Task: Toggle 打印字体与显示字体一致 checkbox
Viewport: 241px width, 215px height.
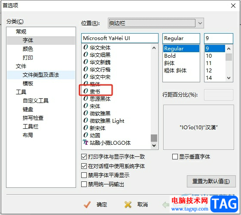Action: pyautogui.click(x=84, y=157)
